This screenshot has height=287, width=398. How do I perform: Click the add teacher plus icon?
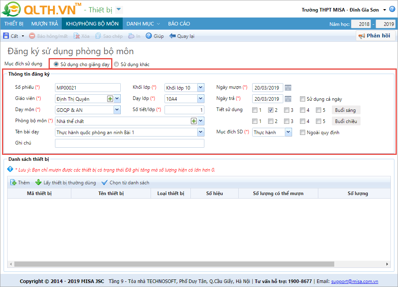(x=110, y=99)
